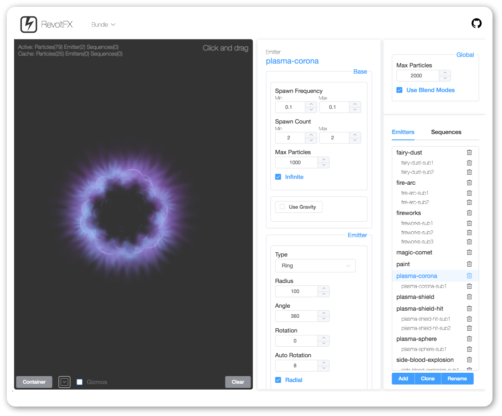Click the Radius input field

(x=295, y=291)
